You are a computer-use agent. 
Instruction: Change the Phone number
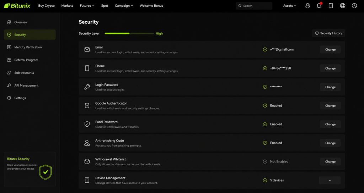pyautogui.click(x=330, y=68)
